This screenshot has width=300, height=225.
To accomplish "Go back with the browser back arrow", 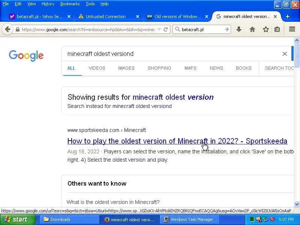I will [x=7, y=30].
